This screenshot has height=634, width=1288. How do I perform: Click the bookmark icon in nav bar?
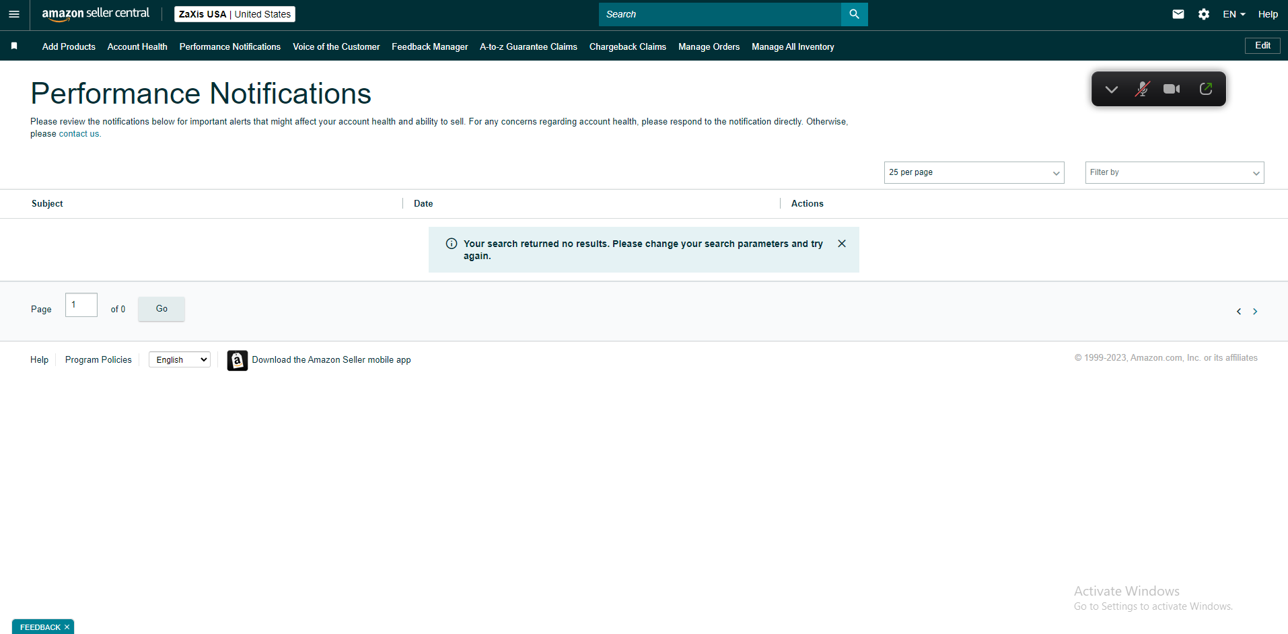[x=14, y=46]
